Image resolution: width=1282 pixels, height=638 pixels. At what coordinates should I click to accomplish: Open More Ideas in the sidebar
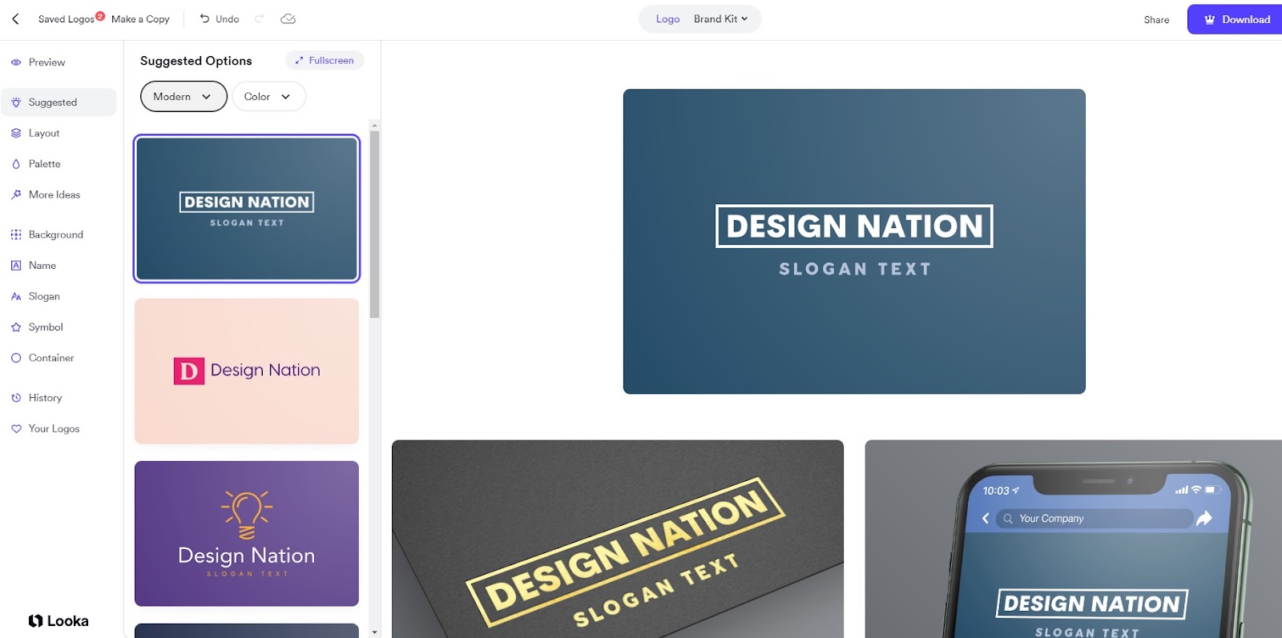[59, 195]
